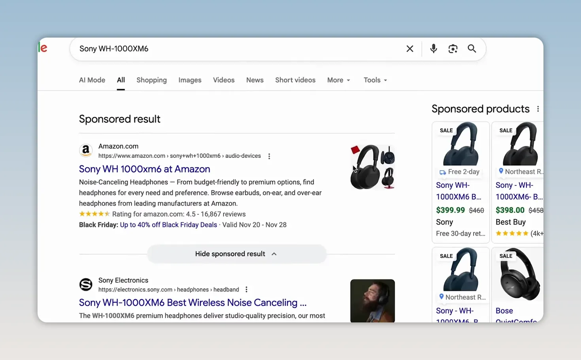Image resolution: width=581 pixels, height=360 pixels.
Task: Switch to the Short videos tab
Action: (x=295, y=80)
